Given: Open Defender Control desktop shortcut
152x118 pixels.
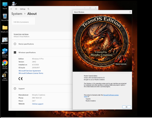Looking at the screenshot, I should pyautogui.click(x=5, y=53).
